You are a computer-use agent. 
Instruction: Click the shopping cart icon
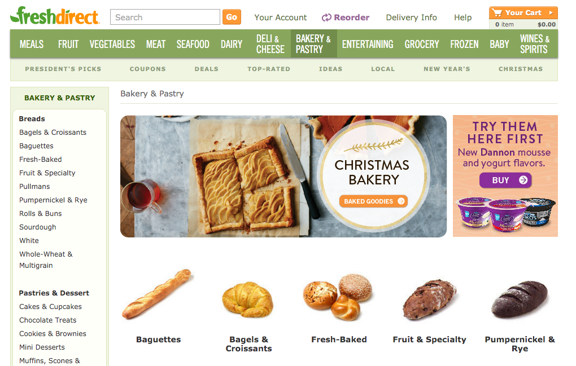pos(497,13)
